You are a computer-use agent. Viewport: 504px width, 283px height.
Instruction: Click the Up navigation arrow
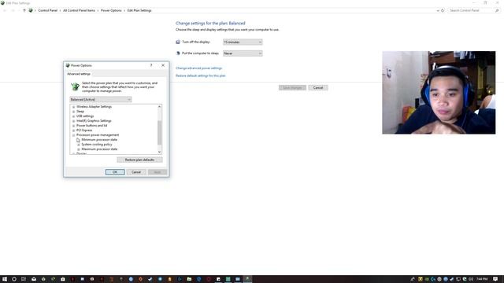click(x=24, y=10)
